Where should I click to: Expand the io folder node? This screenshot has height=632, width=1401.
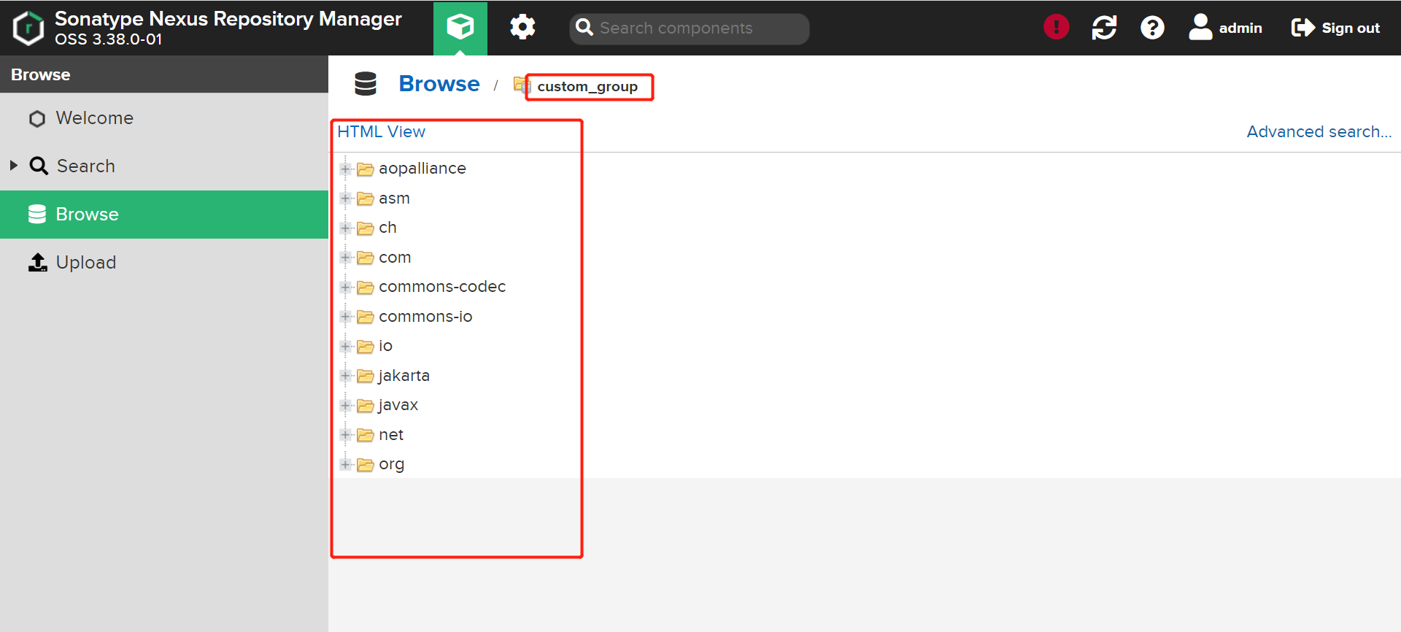pyautogui.click(x=346, y=347)
